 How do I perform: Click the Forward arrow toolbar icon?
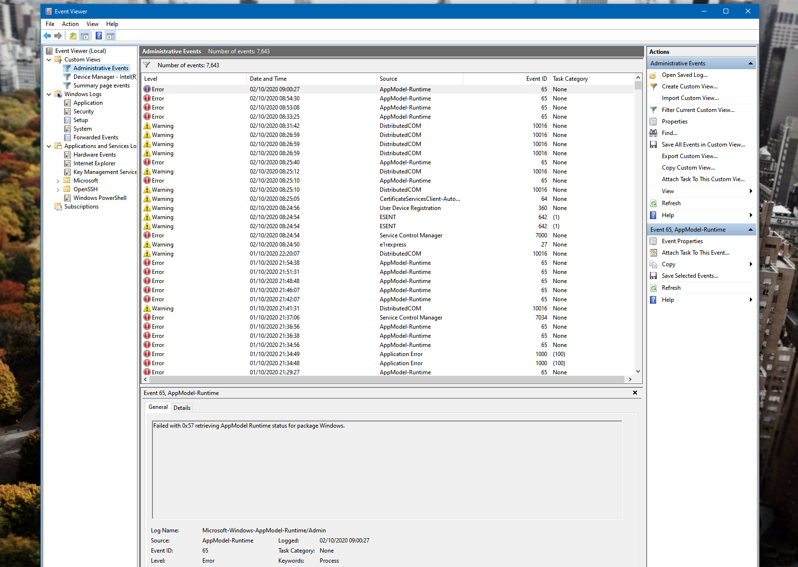click(x=58, y=36)
